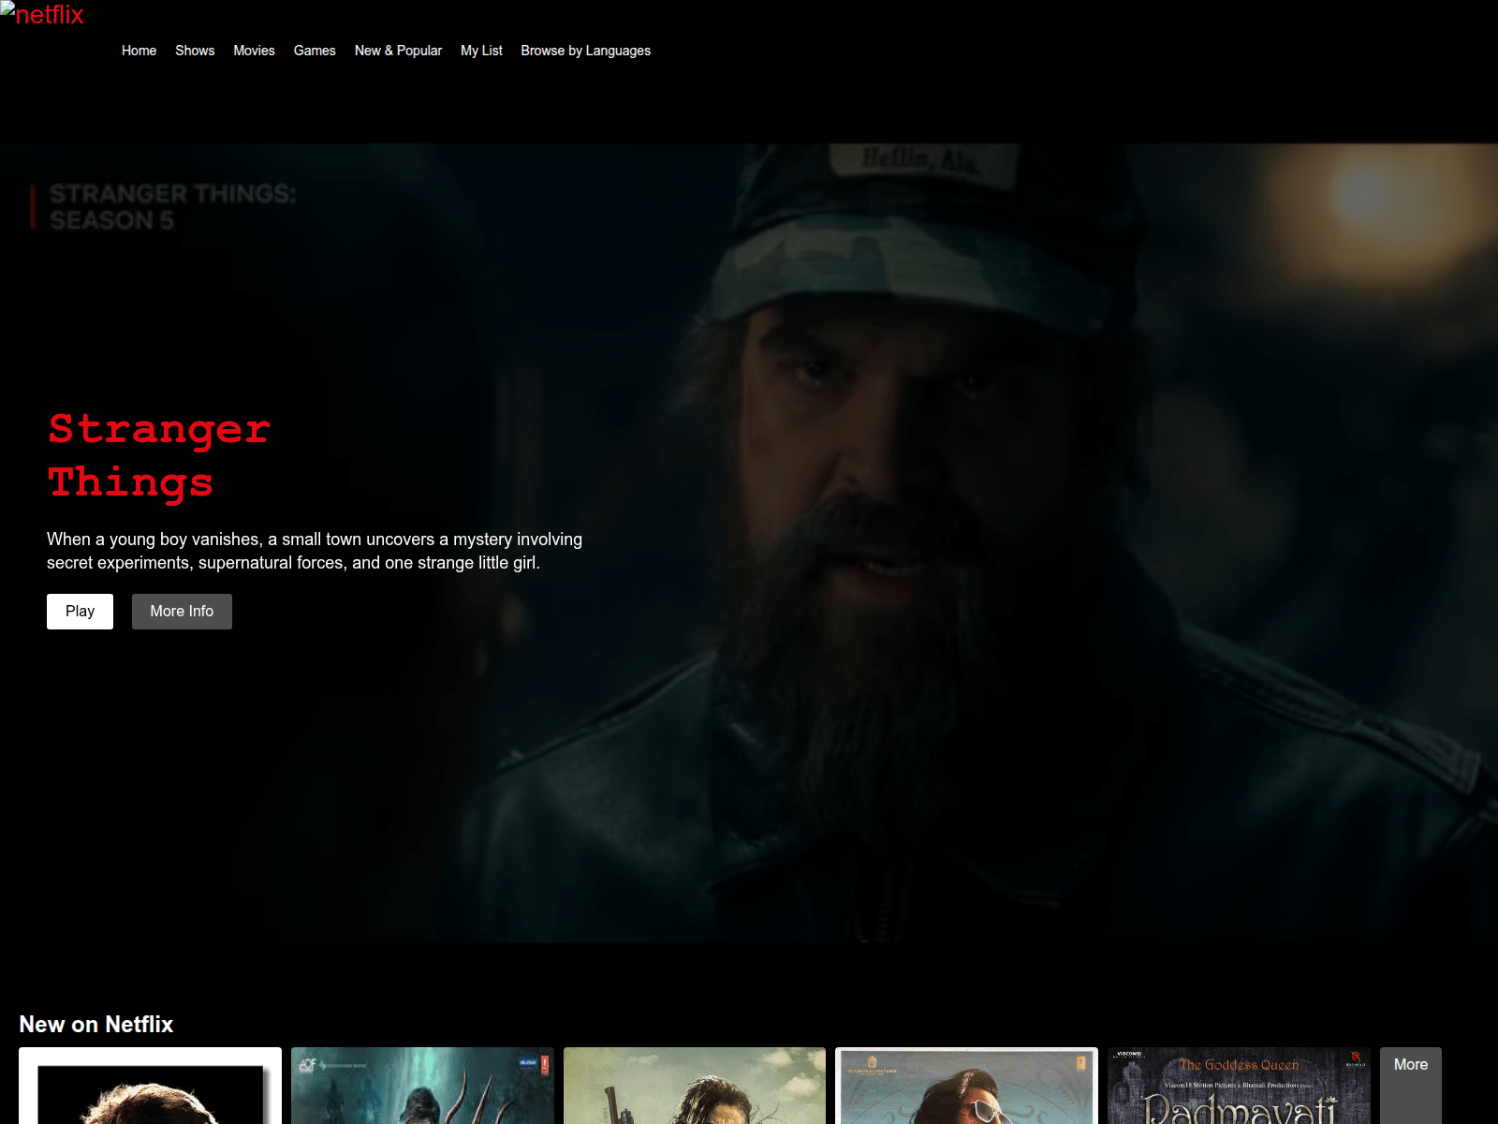Open the teal poster with curved horns
1498x1124 pixels.
click(422, 1086)
